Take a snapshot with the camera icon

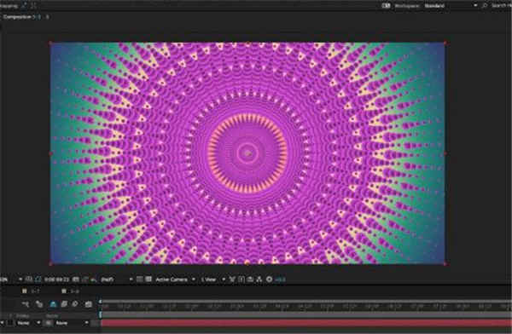(75, 279)
